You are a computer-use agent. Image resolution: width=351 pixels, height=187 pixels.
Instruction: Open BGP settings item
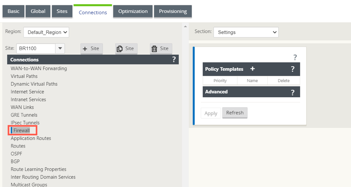pos(15,161)
